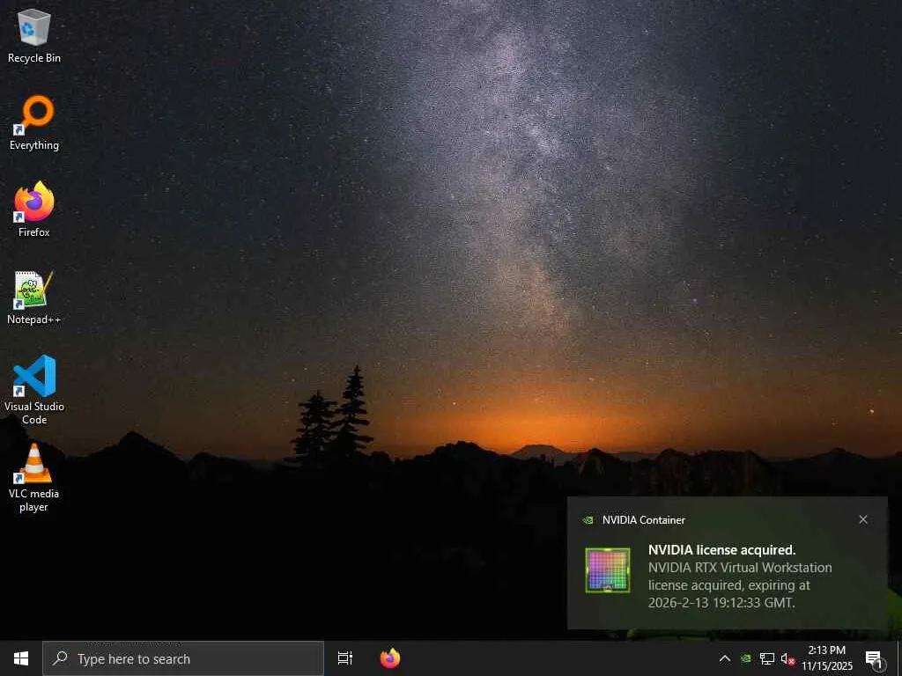Select the Firefox desktop shortcut
Image resolution: width=902 pixels, height=676 pixels.
click(34, 209)
